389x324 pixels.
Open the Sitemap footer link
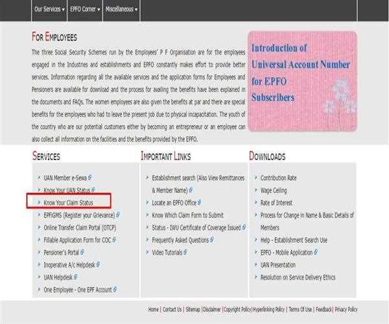click(193, 309)
